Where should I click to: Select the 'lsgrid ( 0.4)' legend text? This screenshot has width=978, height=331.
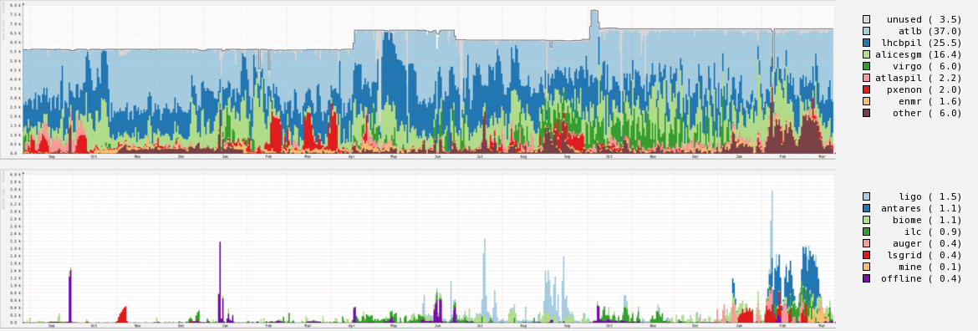(924, 255)
